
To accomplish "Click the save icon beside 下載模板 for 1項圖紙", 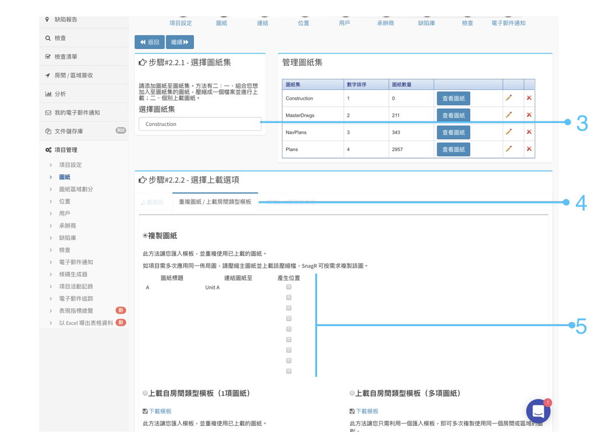I will coord(145,411).
